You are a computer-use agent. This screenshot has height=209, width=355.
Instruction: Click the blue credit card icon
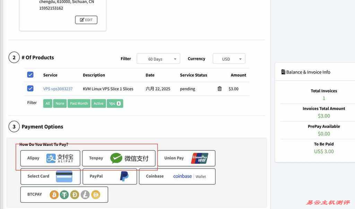[64, 176]
